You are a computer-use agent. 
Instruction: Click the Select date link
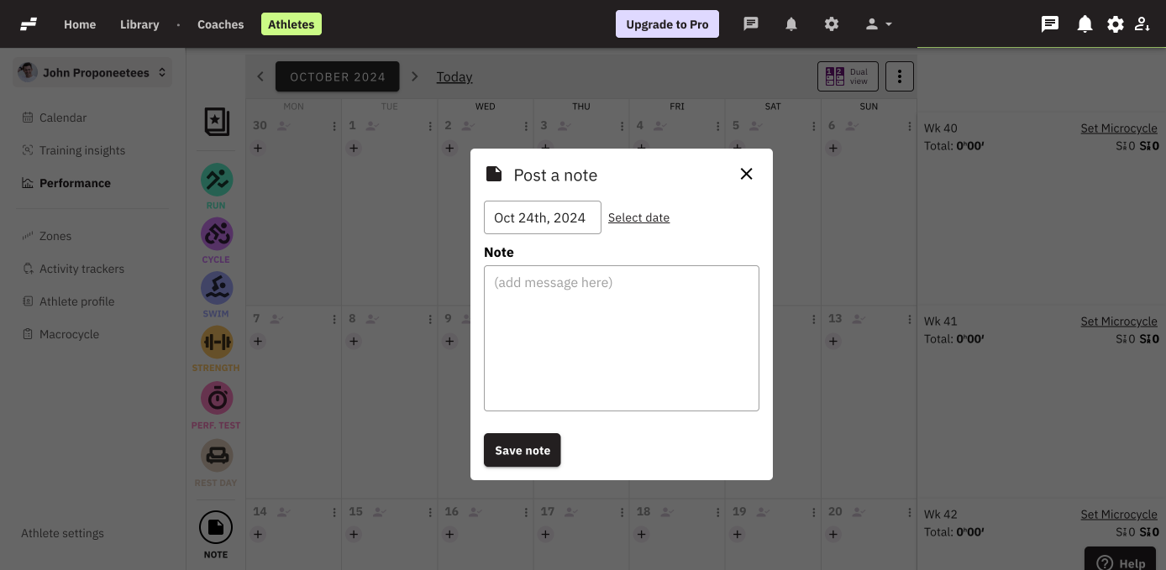coord(638,217)
